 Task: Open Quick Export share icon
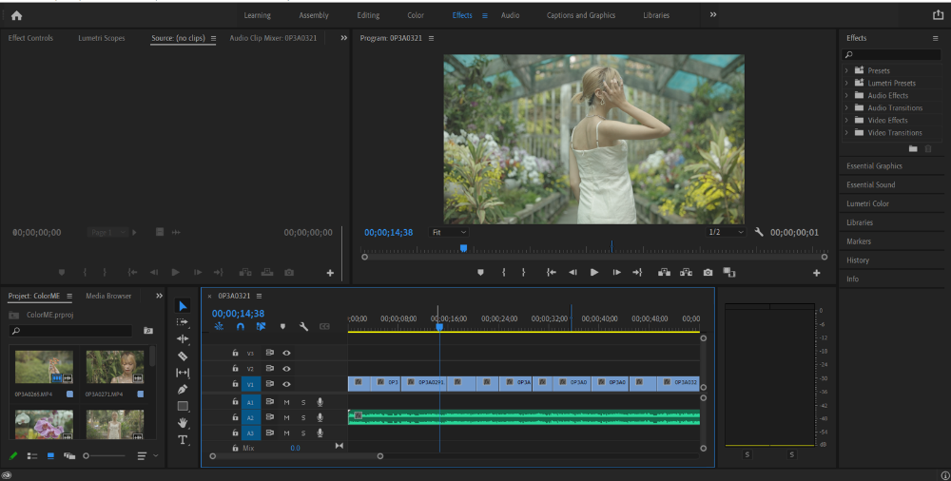[938, 15]
